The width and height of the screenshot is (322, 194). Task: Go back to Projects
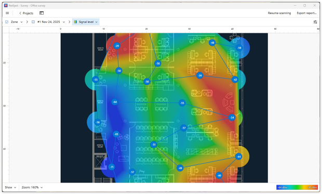(26, 13)
